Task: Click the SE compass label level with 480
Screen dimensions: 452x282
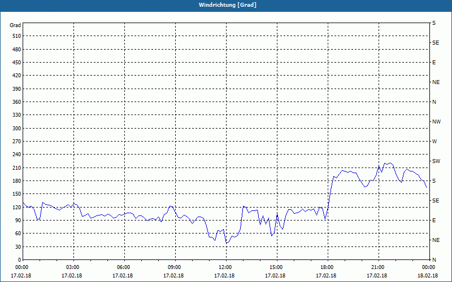Action: (x=436, y=43)
